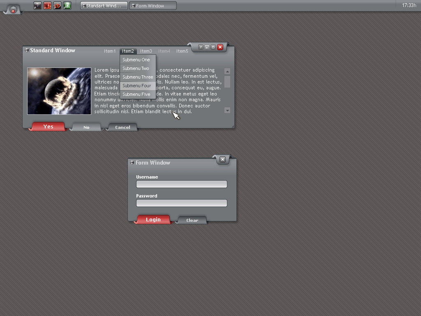
Task: Switch to Standart Window taskbar button
Action: [104, 6]
